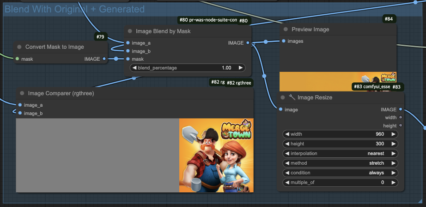Screen dimensions: 426x207
Task: Decrease height value with left arrow
Action: [x=287, y=144]
